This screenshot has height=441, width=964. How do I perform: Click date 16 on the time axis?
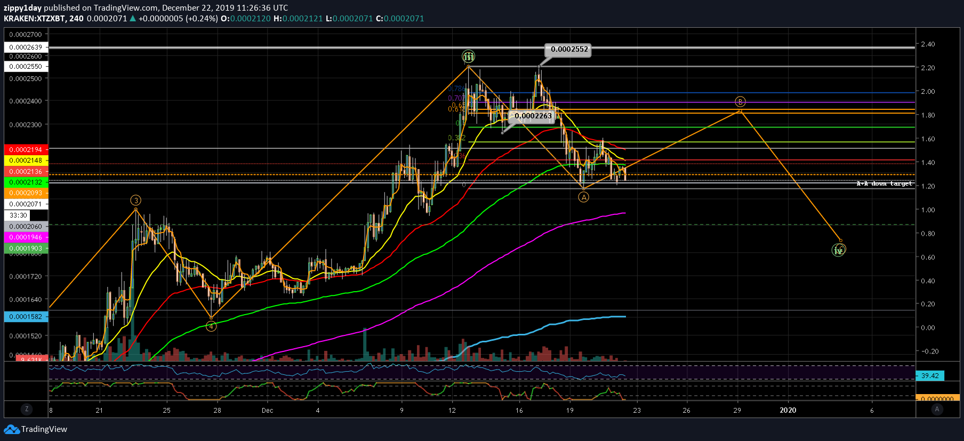(x=519, y=410)
